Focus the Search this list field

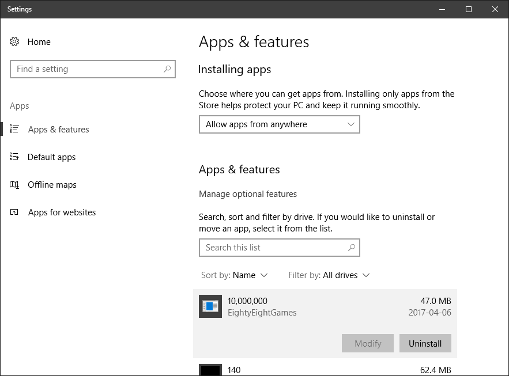coord(280,248)
